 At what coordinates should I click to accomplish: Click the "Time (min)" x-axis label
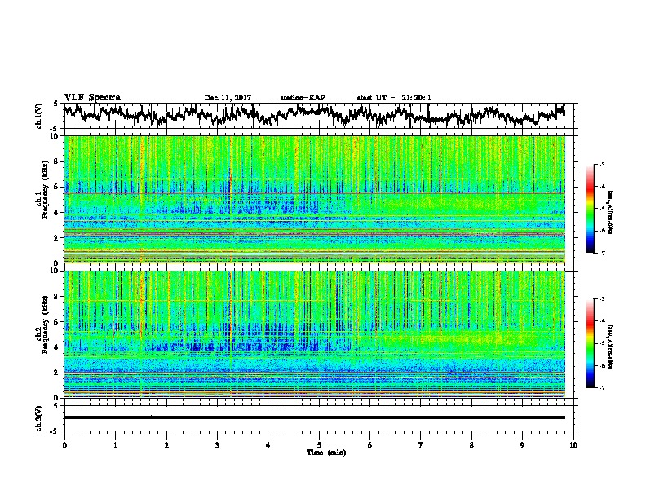(326, 453)
